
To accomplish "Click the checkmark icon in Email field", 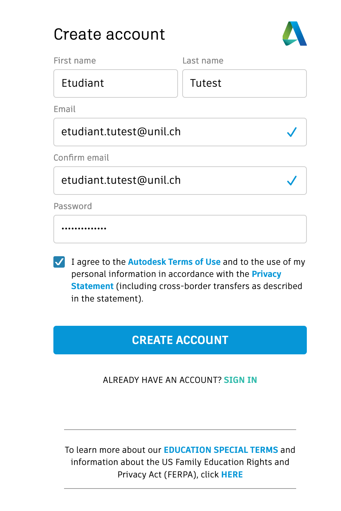I will pos(292,132).
